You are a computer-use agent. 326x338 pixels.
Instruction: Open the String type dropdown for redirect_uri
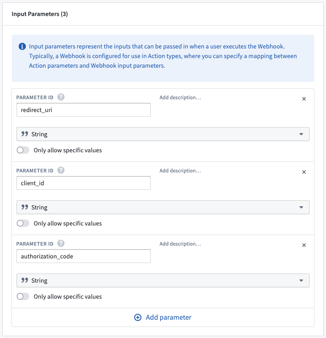point(163,134)
